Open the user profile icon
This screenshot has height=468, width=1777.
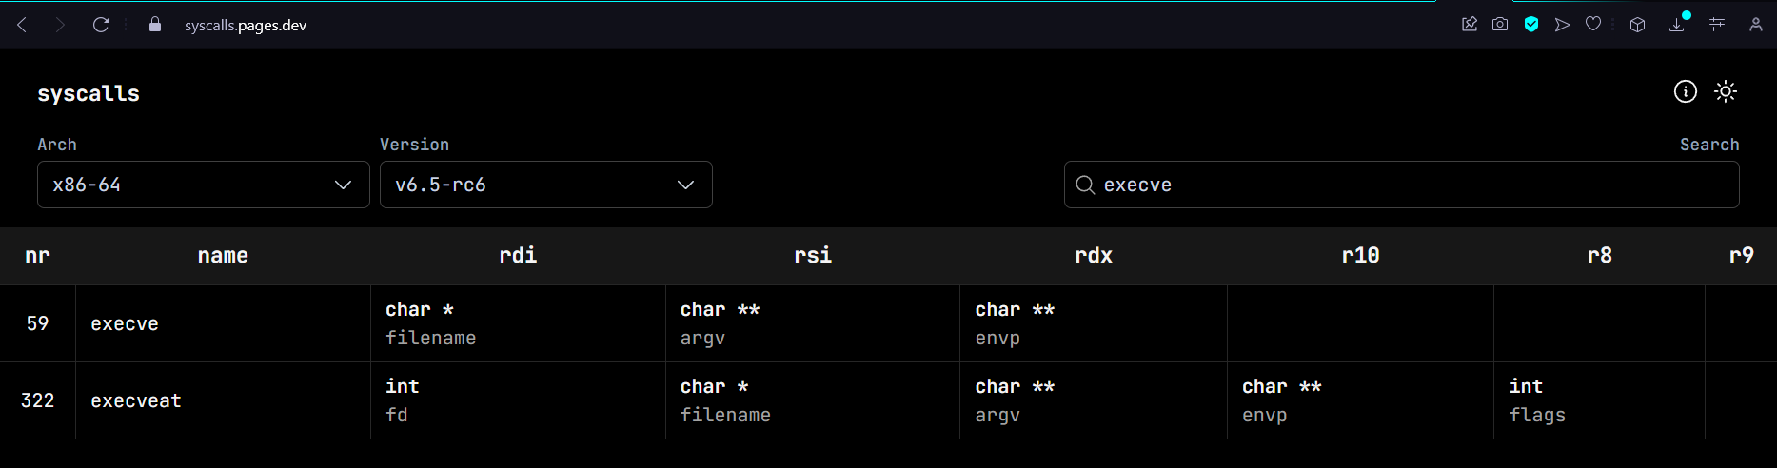click(x=1756, y=25)
